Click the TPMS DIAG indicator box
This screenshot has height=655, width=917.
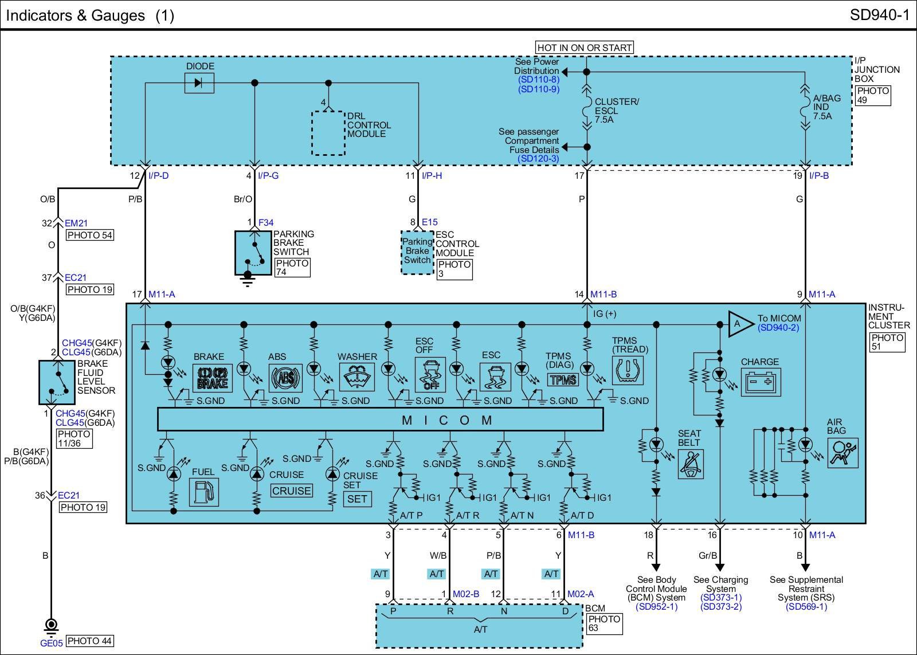coord(563,380)
